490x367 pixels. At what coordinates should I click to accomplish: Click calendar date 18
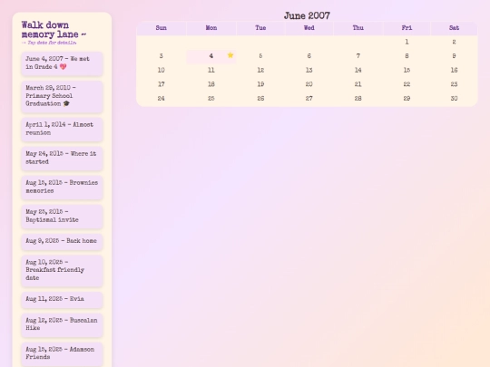(211, 84)
